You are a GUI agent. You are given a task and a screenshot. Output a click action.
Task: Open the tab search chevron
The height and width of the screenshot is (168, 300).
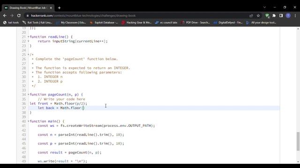(264, 7)
